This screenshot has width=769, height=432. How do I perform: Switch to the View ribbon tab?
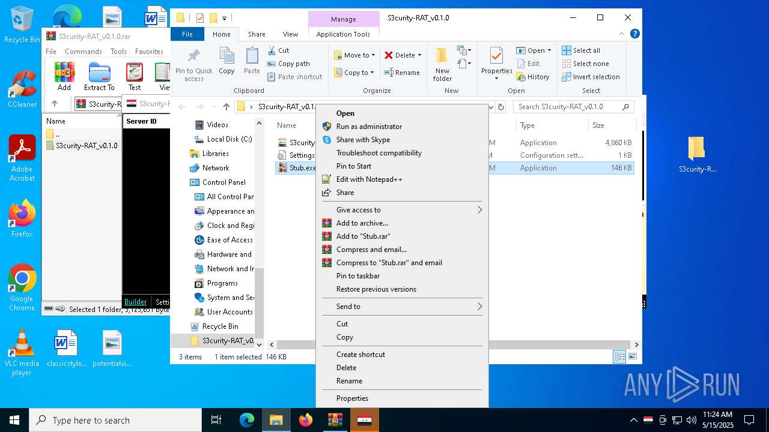[x=290, y=34]
